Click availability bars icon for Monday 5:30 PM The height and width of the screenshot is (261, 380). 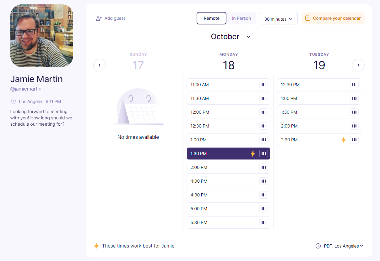tap(263, 222)
